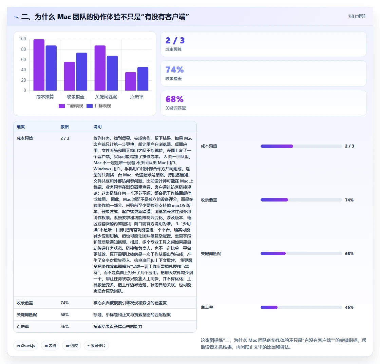
Task: Click the summary paragraph starting 这张图提炼
Action: click(283, 344)
